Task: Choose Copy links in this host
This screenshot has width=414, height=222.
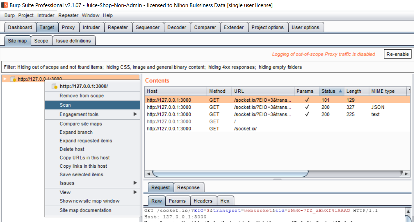Action: 92,166
